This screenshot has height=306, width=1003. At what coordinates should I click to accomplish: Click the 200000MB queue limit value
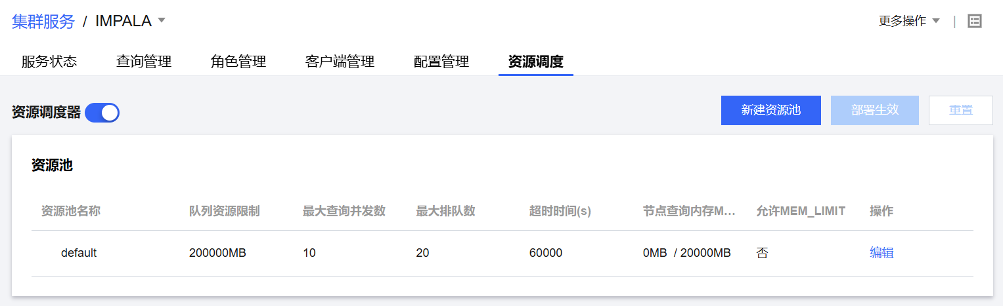(x=217, y=253)
